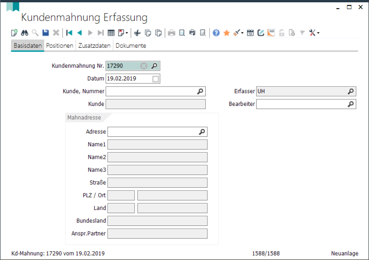The height and width of the screenshot is (260, 369).
Task: Open print preview with magnifier page icon
Action: (x=182, y=33)
